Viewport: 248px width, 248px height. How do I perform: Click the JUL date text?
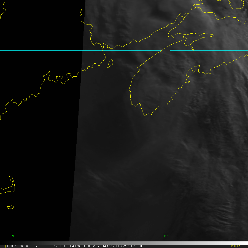tap(63, 246)
